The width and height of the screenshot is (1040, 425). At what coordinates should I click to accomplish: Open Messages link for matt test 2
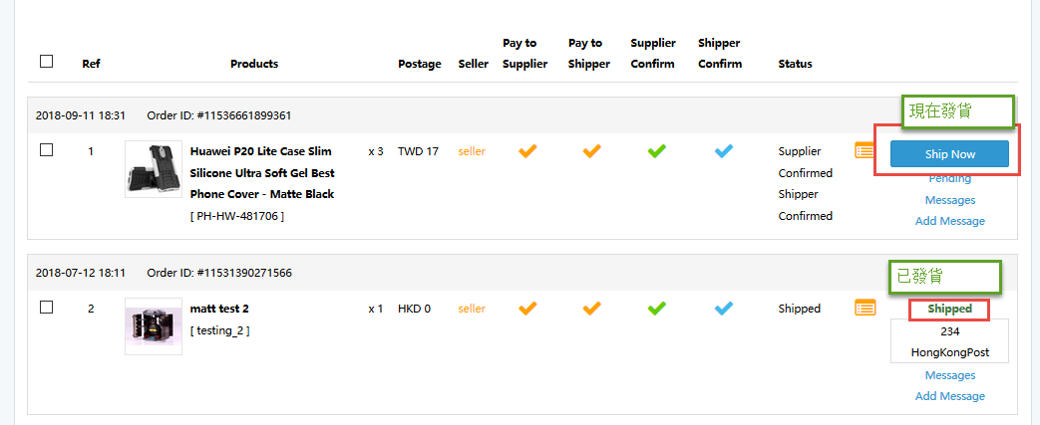point(950,375)
